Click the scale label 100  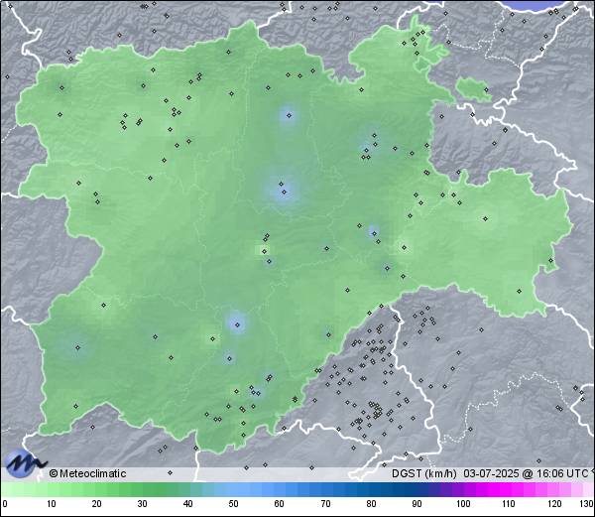tap(463, 504)
